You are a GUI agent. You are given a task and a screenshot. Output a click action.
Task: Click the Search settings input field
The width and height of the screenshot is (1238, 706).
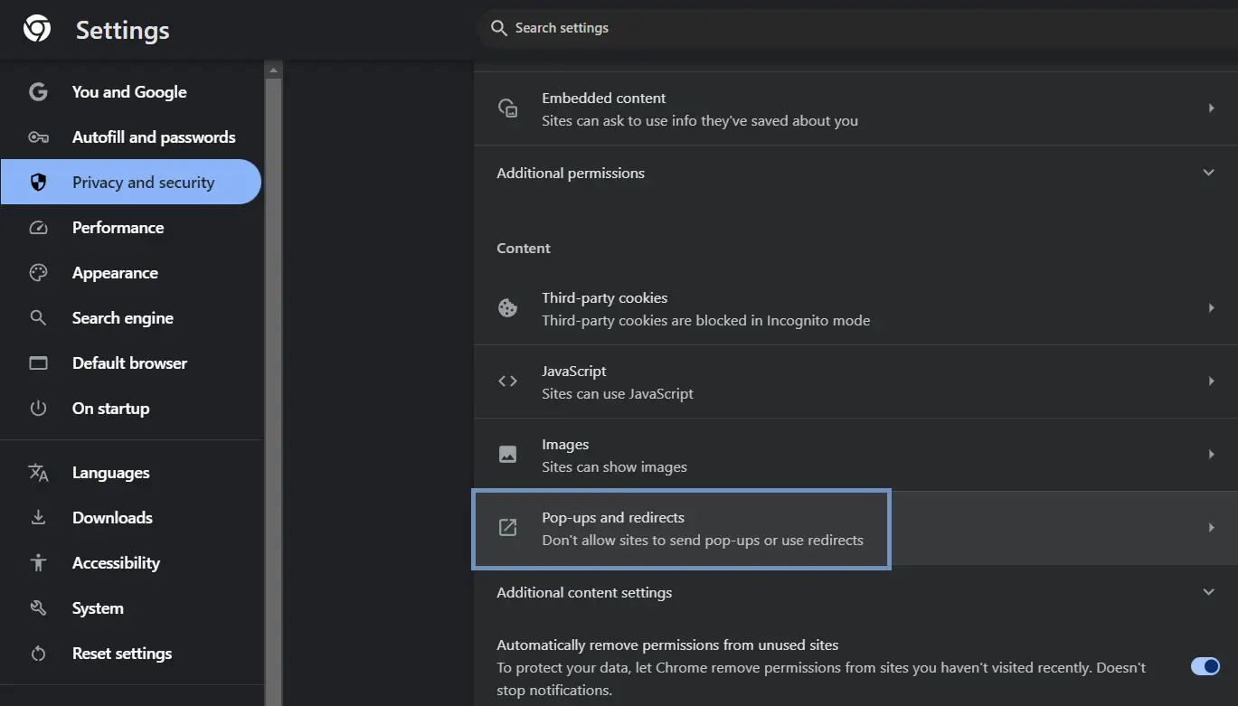pyautogui.click(x=814, y=28)
